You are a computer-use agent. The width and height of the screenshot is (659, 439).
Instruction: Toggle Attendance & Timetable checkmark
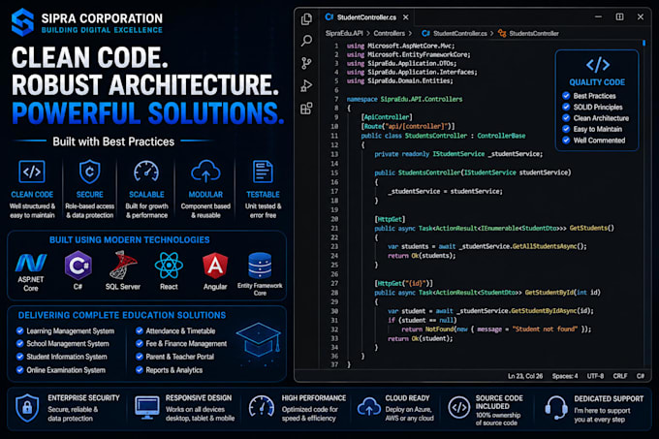[140, 330]
